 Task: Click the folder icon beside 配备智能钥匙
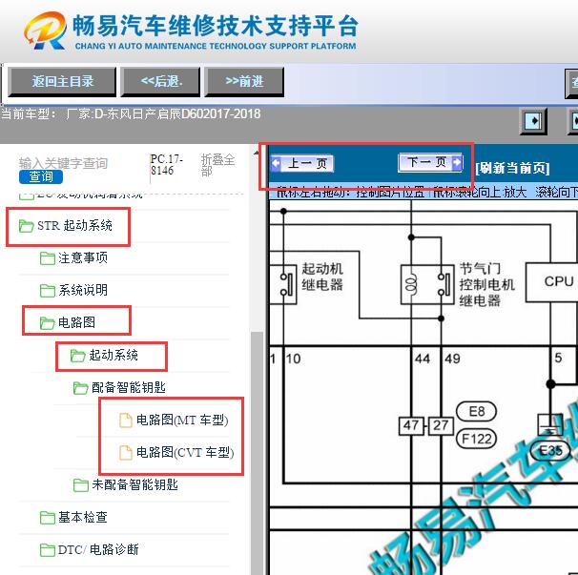pos(81,388)
